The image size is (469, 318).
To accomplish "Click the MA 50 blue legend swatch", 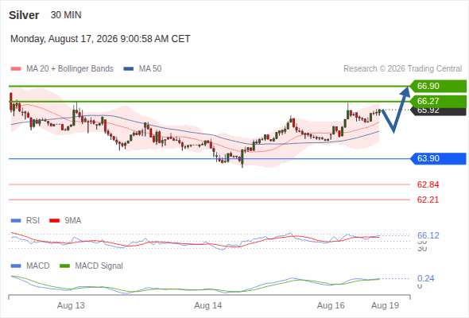I will click(129, 69).
